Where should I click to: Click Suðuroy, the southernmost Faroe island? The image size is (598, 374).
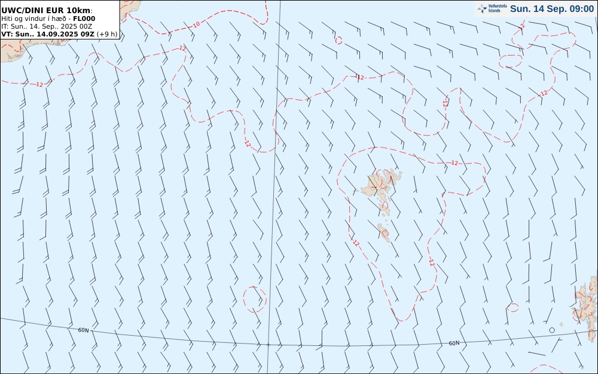(384, 232)
